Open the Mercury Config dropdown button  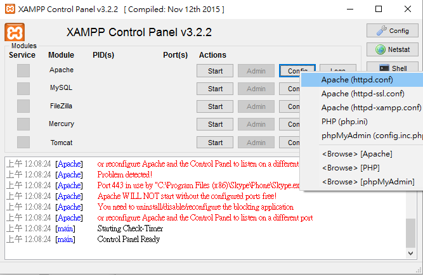click(x=290, y=124)
